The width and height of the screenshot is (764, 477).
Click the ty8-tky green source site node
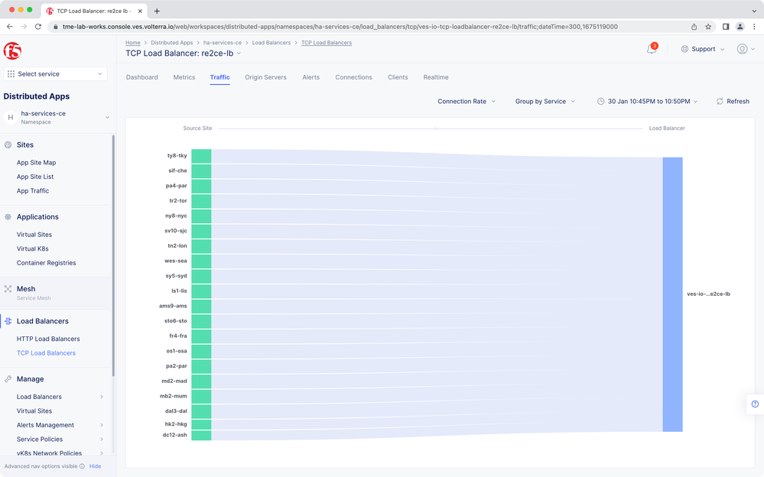point(201,156)
